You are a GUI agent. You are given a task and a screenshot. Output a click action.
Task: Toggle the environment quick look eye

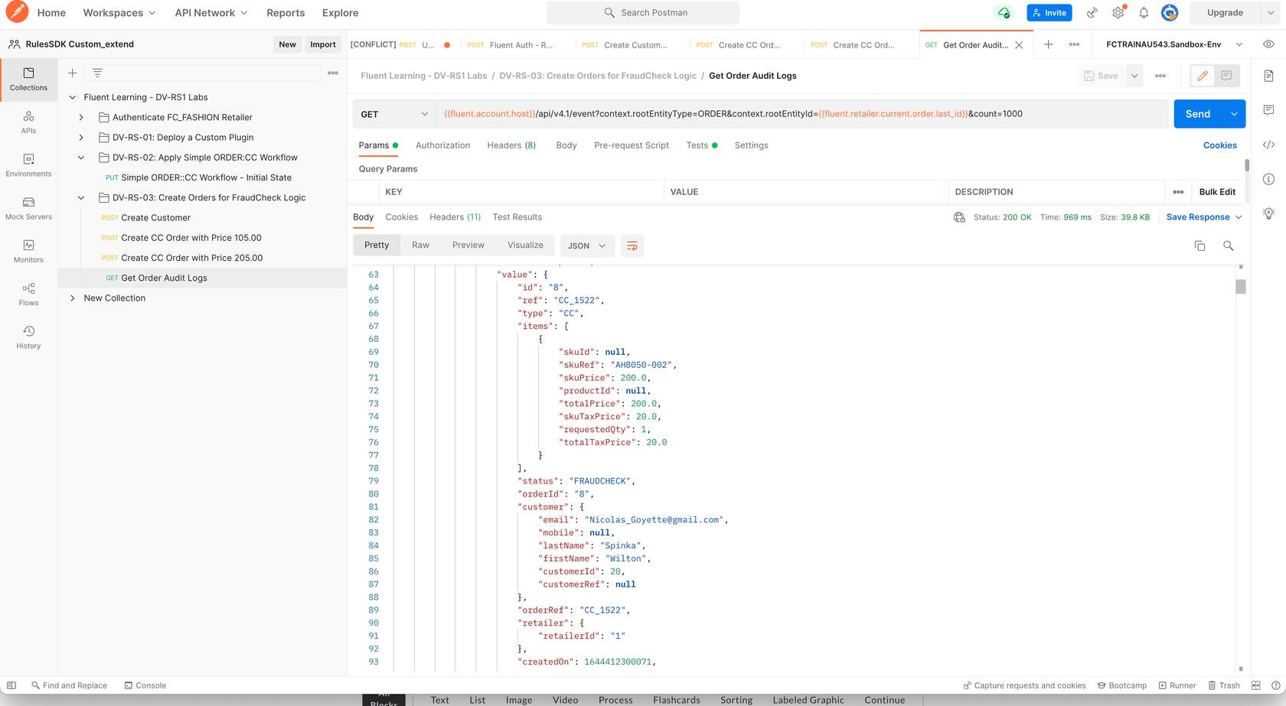(x=1268, y=44)
